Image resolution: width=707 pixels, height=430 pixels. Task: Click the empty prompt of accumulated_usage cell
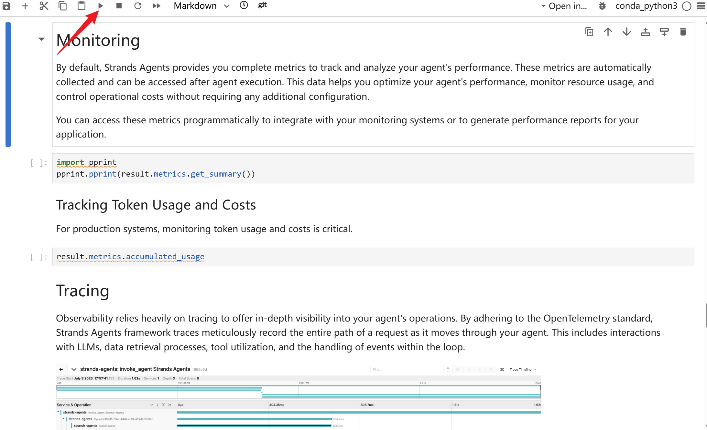click(39, 257)
